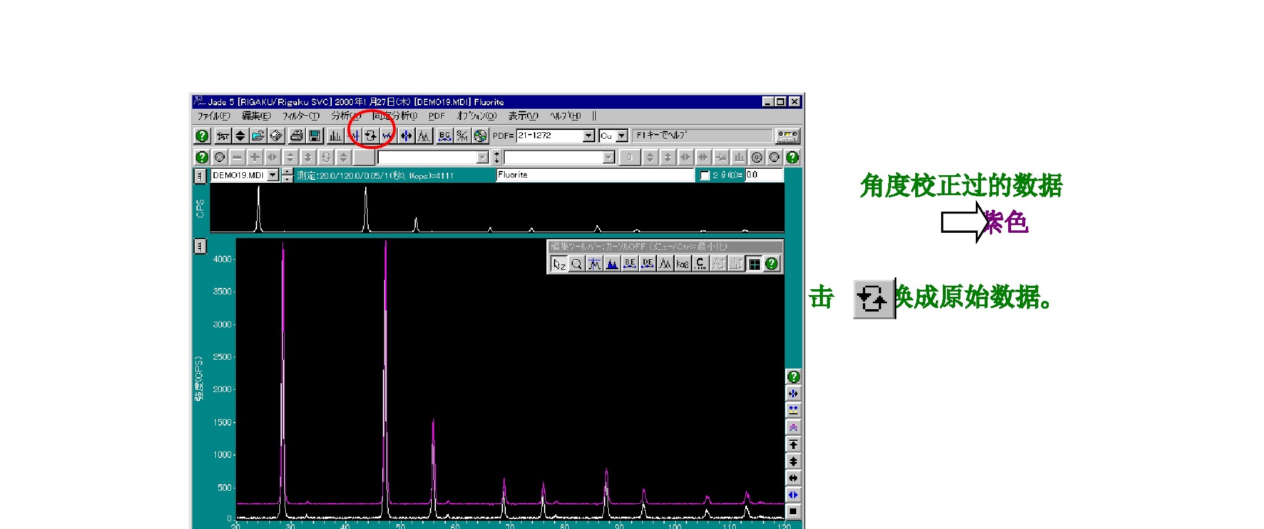Click the green help icon at left of second toolbar
Screen dimensions: 1264x529
[x=202, y=158]
